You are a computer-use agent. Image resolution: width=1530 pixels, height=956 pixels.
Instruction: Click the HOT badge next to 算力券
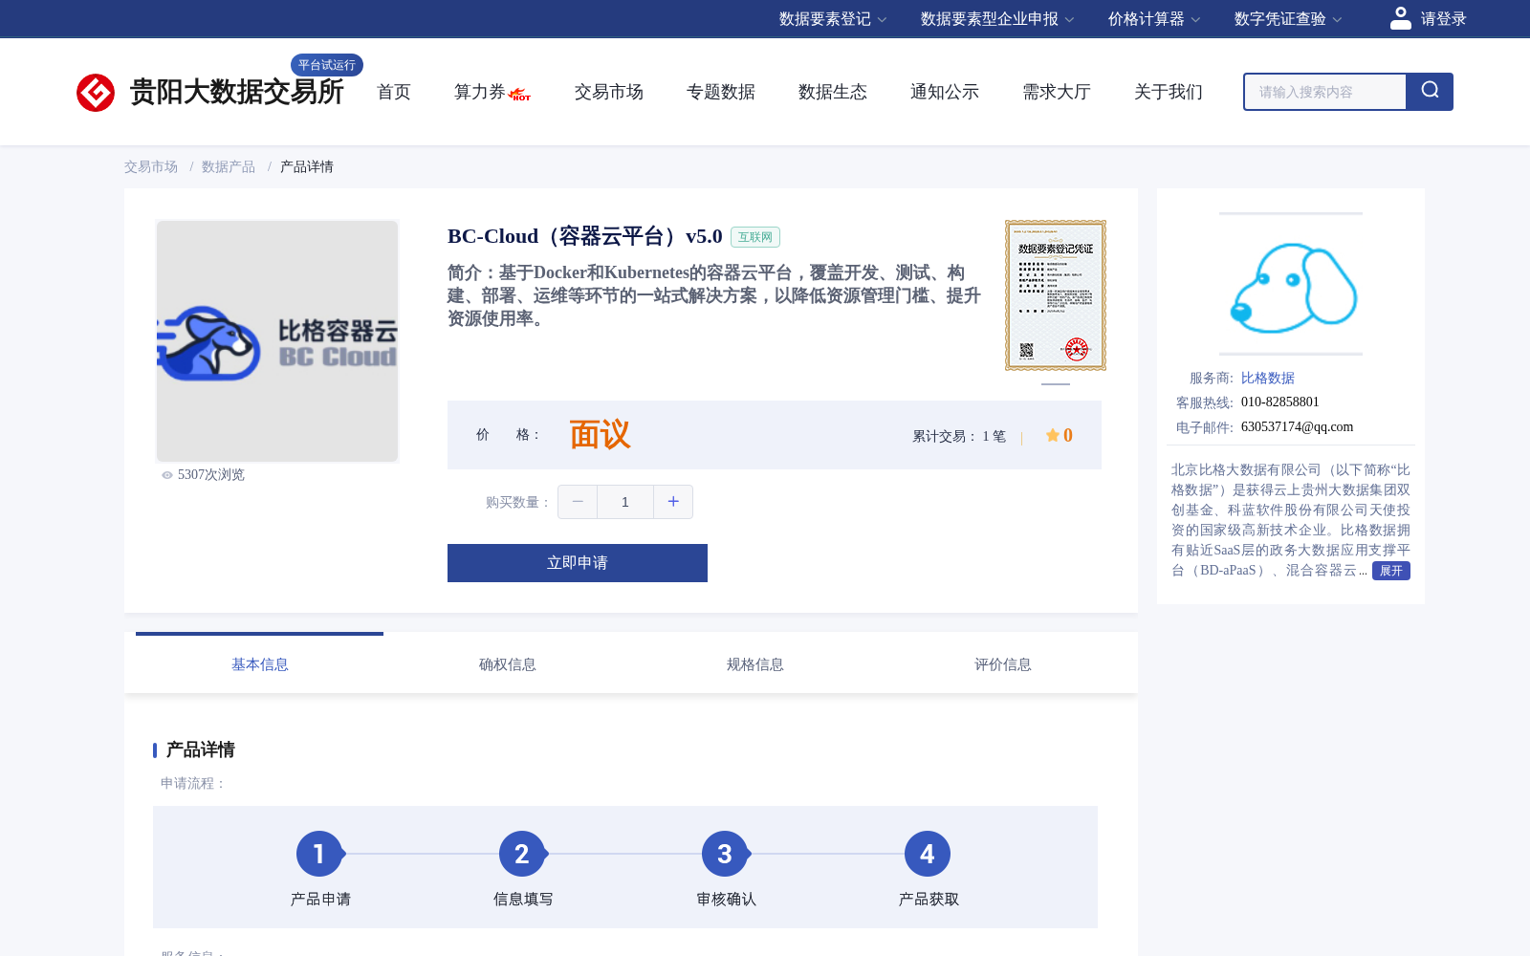click(520, 95)
